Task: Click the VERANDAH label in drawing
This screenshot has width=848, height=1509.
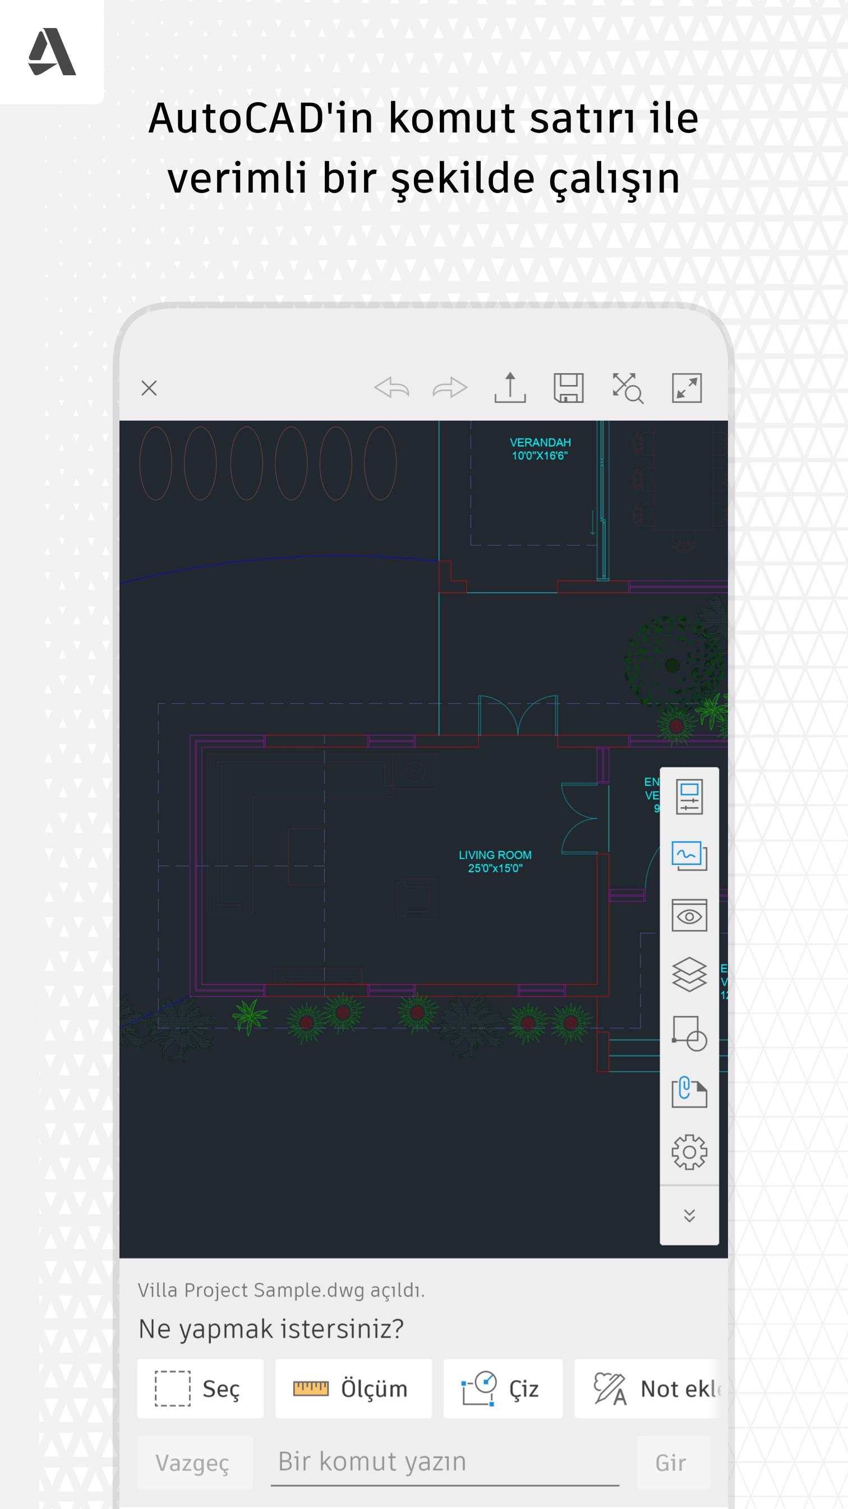Action: [540, 449]
